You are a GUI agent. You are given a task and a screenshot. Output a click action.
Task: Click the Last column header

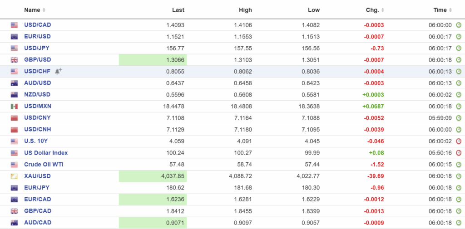tap(178, 10)
